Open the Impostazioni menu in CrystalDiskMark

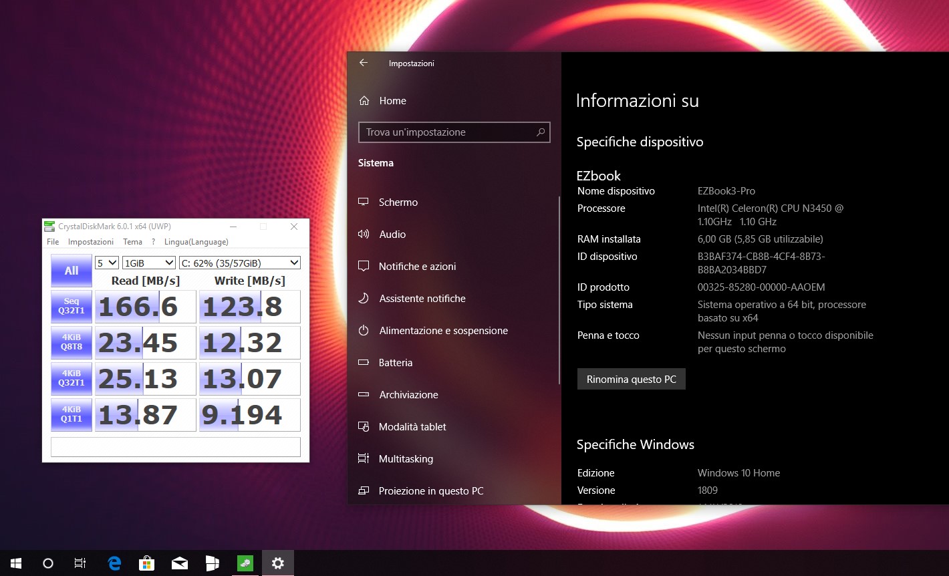(91, 242)
